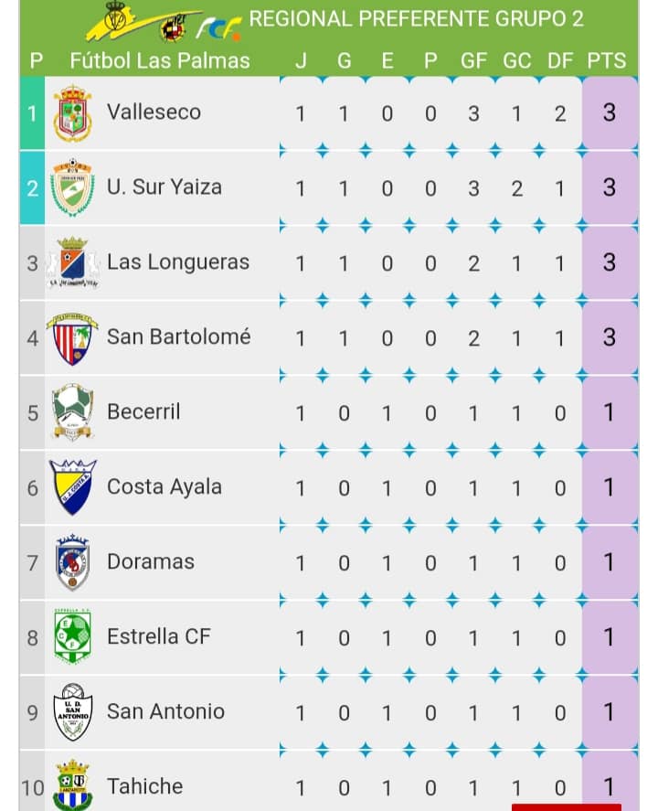Click the U. Sur Yaiza crest
Screen dimensions: 658x811
click(x=73, y=187)
